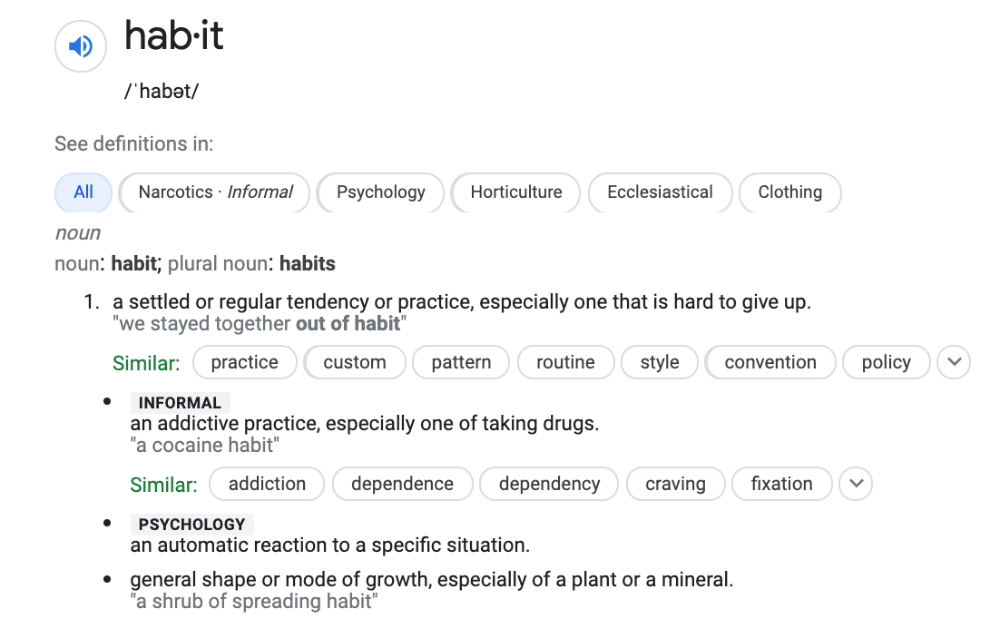
Task: Select the addiction synonym chip
Action: [266, 484]
